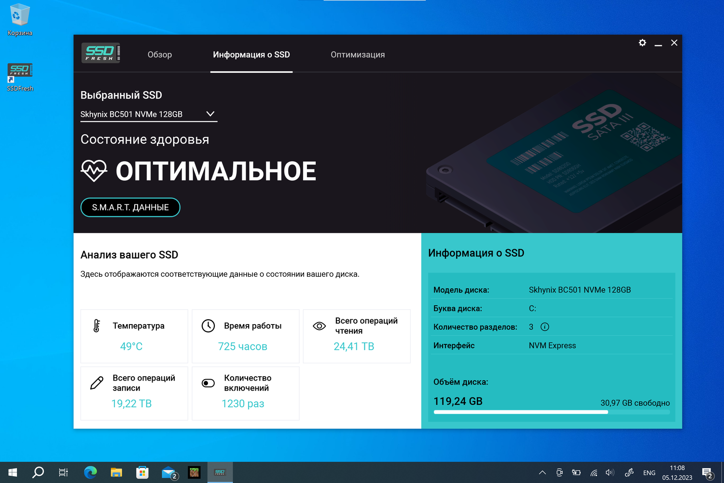Open the volume control in system tray
This screenshot has width=724, height=483.
(x=610, y=473)
